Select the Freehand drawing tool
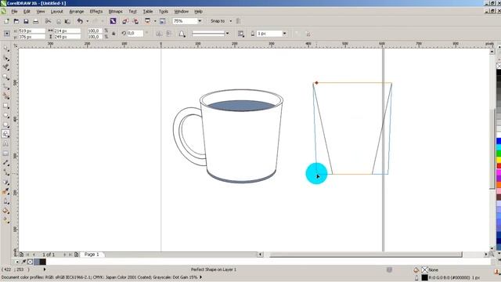This screenshot has width=501, height=282. pyautogui.click(x=5, y=87)
